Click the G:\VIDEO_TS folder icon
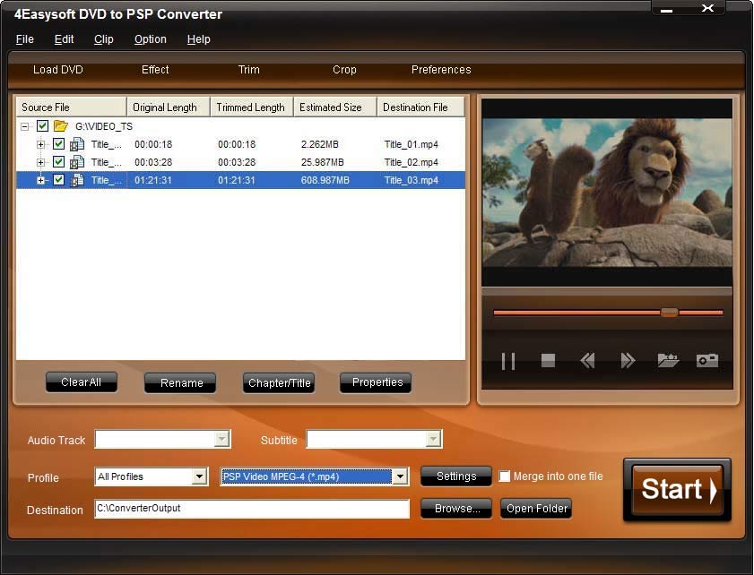The height and width of the screenshot is (575, 754). pos(61,126)
